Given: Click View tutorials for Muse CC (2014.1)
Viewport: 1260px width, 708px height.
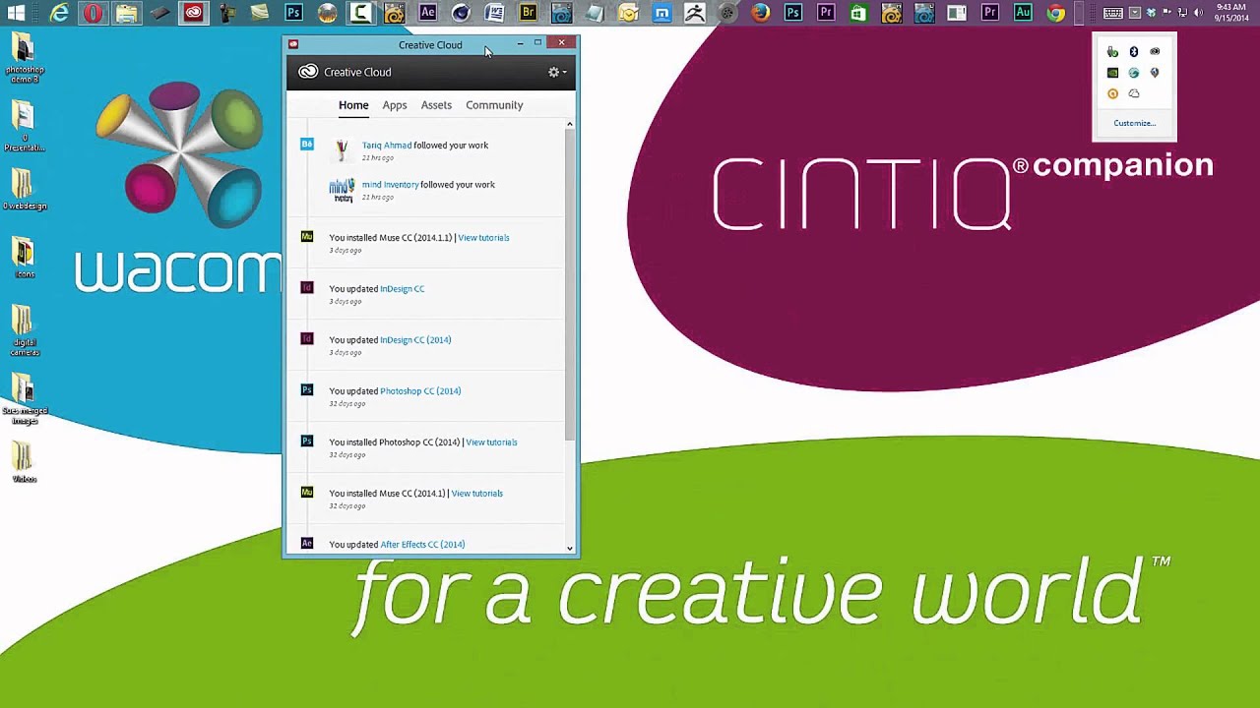Looking at the screenshot, I should click(x=476, y=494).
